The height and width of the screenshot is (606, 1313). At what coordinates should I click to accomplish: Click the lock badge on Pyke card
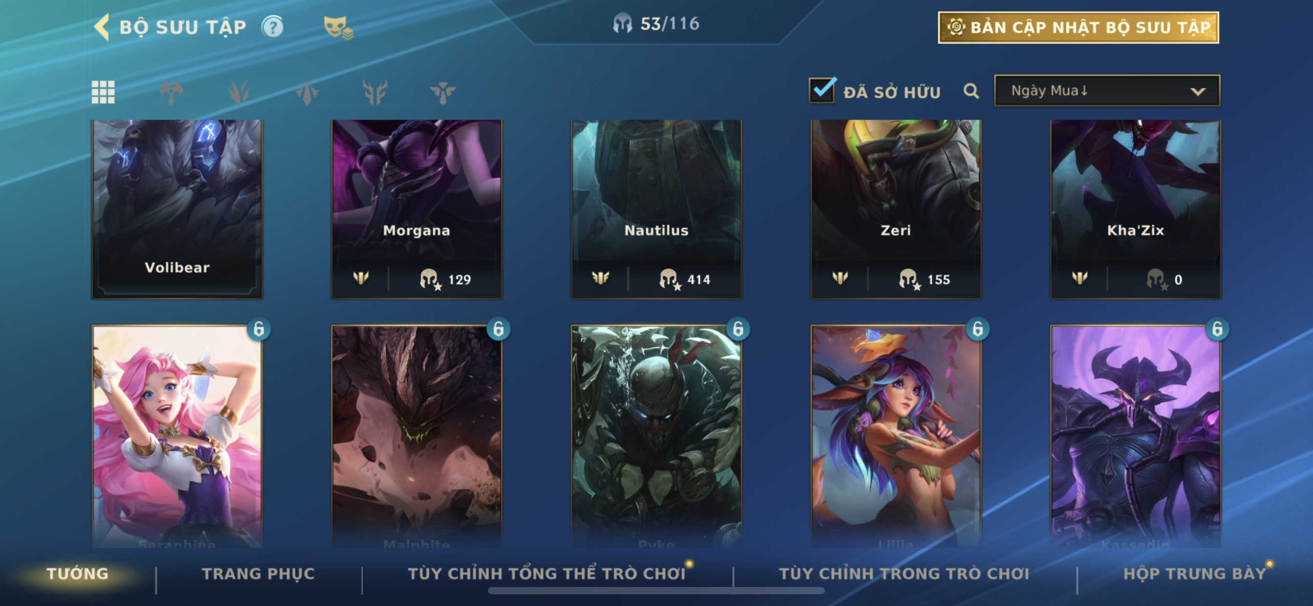pyautogui.click(x=738, y=329)
